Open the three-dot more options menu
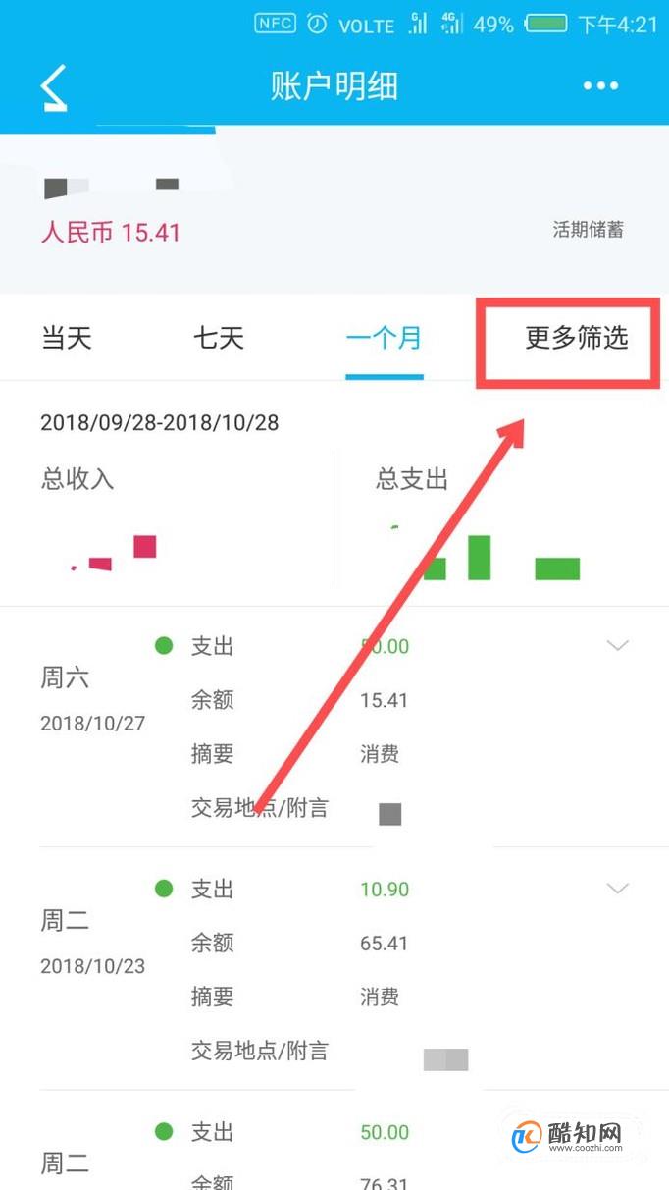Image resolution: width=669 pixels, height=1190 pixels. pos(600,86)
